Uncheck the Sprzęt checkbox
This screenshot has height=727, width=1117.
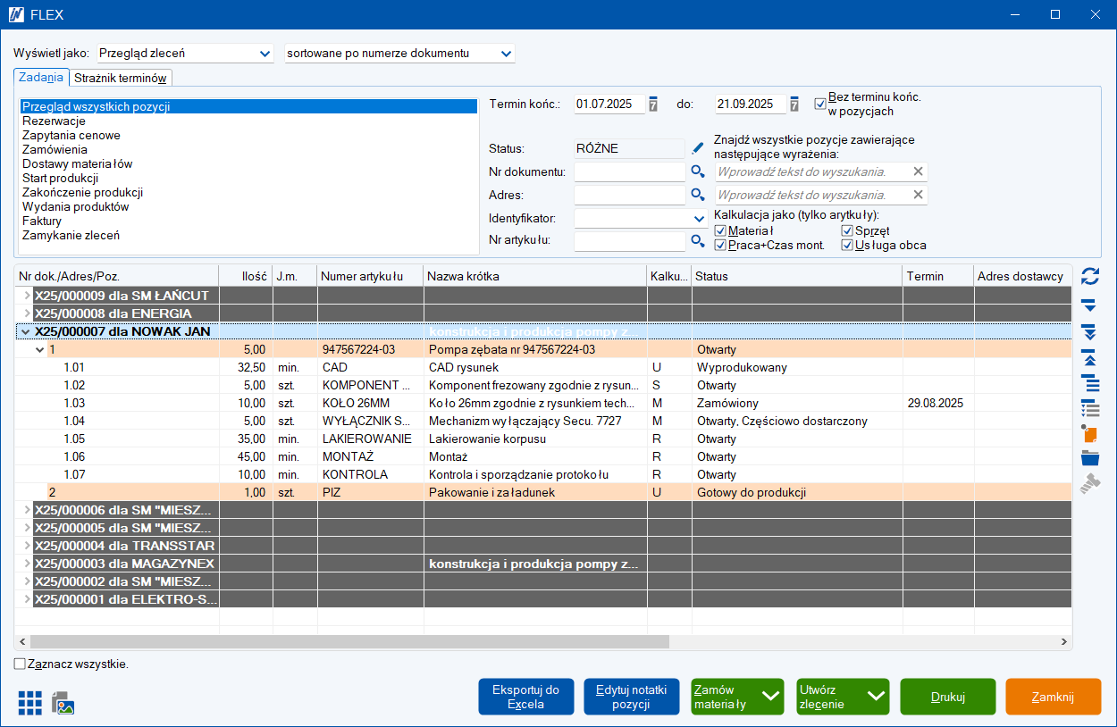(847, 231)
